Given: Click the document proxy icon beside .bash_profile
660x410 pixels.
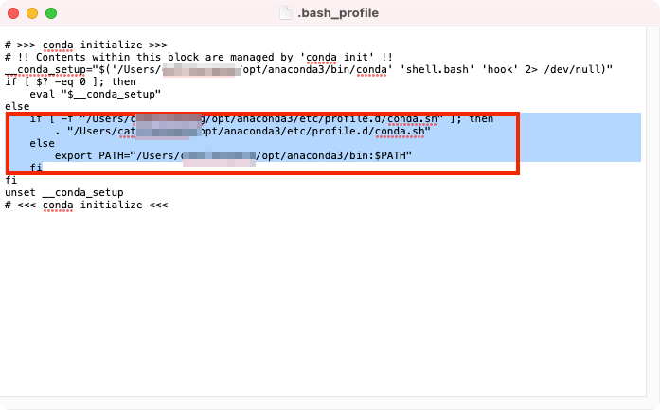Looking at the screenshot, I should 286,13.
